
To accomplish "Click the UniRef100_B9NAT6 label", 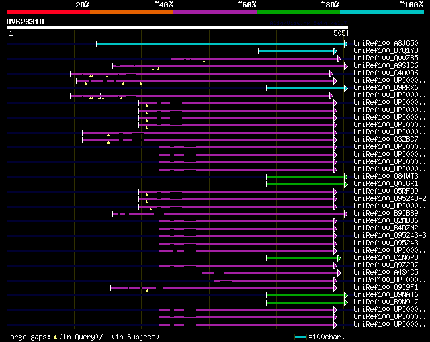I will (386, 294).
